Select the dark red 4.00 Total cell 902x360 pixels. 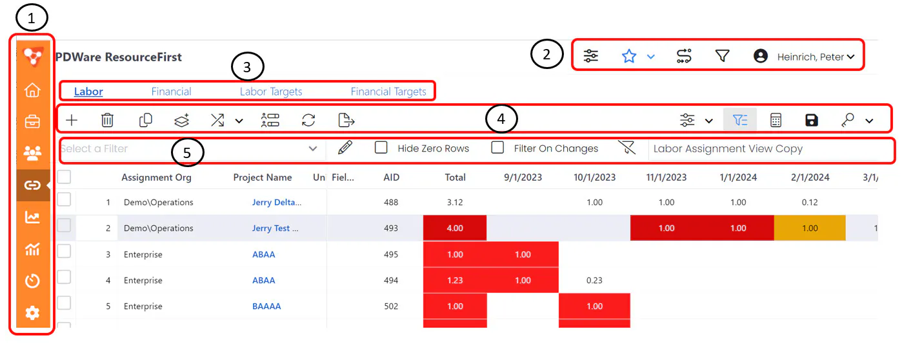pos(455,228)
